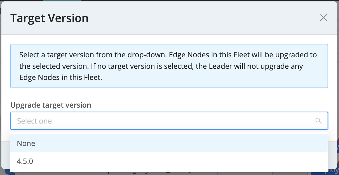Click the search icon right of 'Select one'
The height and width of the screenshot is (175, 339).
318,121
